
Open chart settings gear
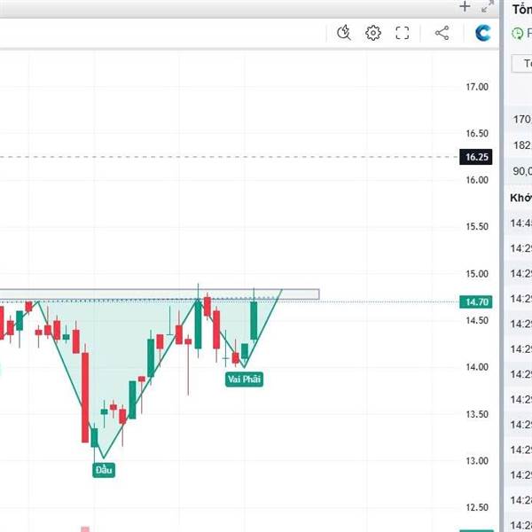pos(373,33)
